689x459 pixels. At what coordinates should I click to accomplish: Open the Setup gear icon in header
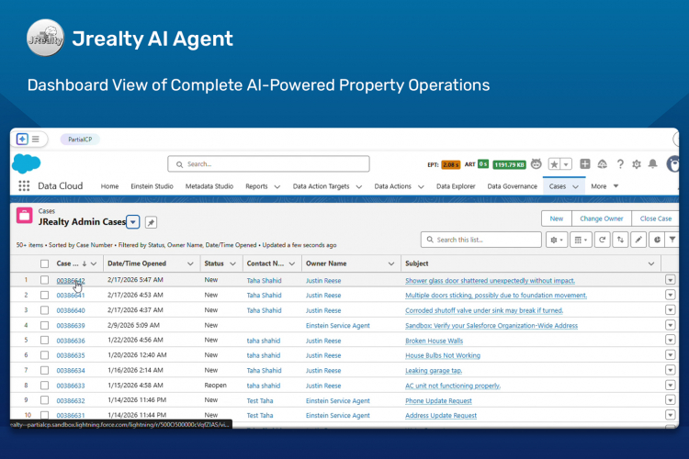tap(637, 164)
